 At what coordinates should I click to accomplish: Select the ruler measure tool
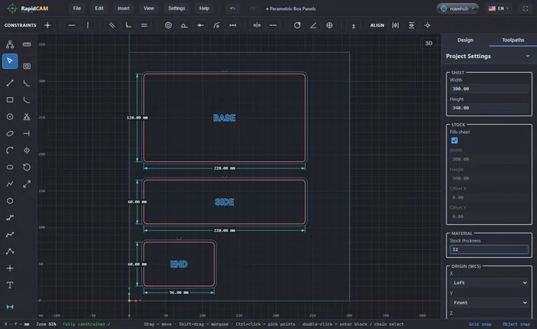coord(27,44)
